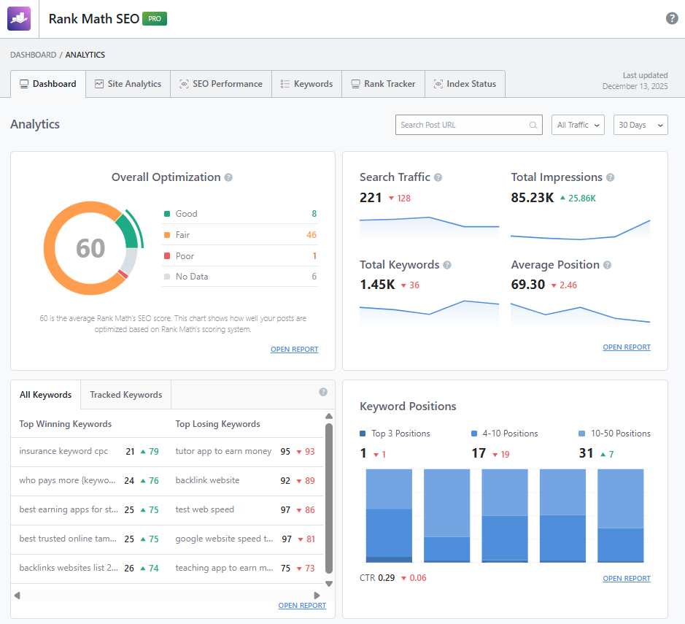Open the Keywords tab
The height and width of the screenshot is (624, 685).
(x=306, y=84)
